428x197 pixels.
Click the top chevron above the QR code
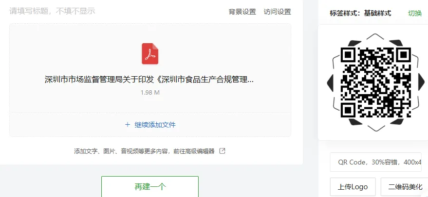tap(376, 36)
